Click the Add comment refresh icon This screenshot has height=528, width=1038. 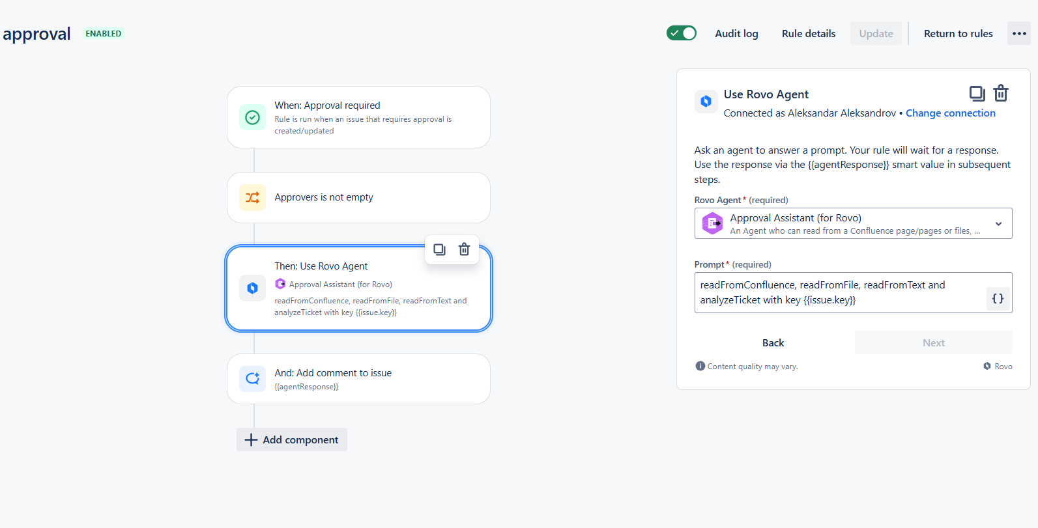(x=252, y=378)
